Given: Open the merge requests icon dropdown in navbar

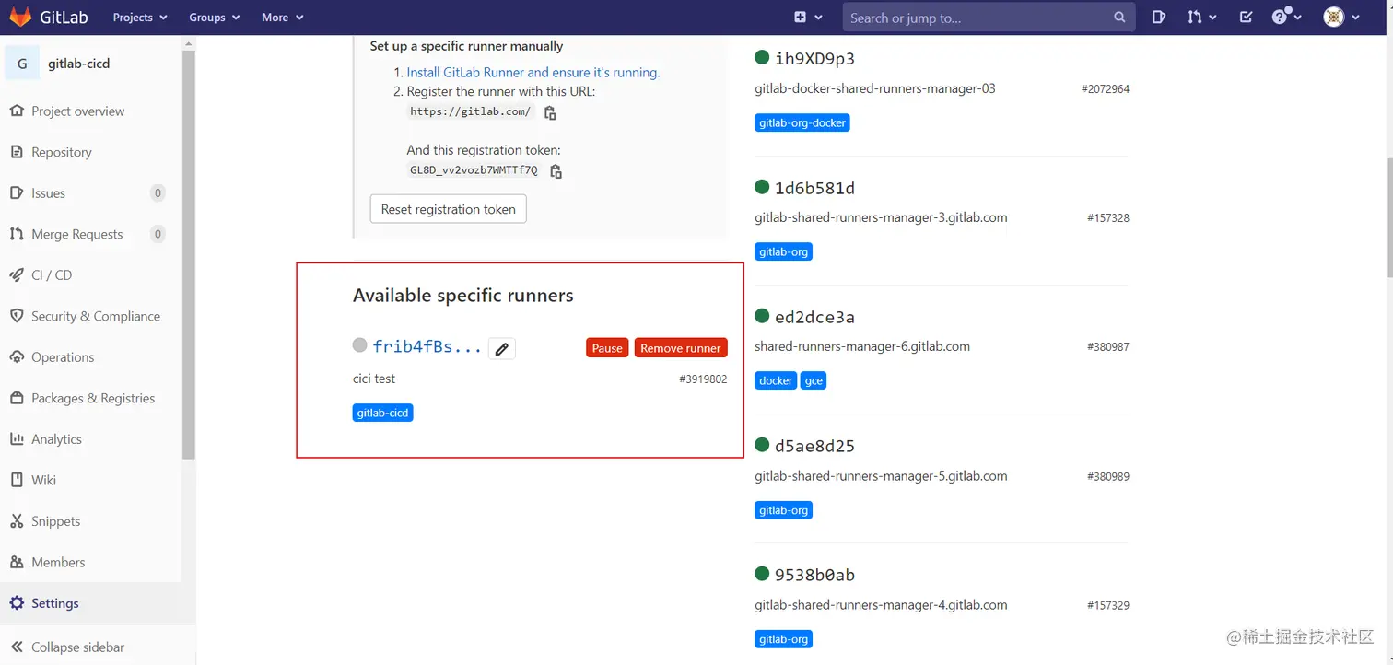Looking at the screenshot, I should [1201, 17].
